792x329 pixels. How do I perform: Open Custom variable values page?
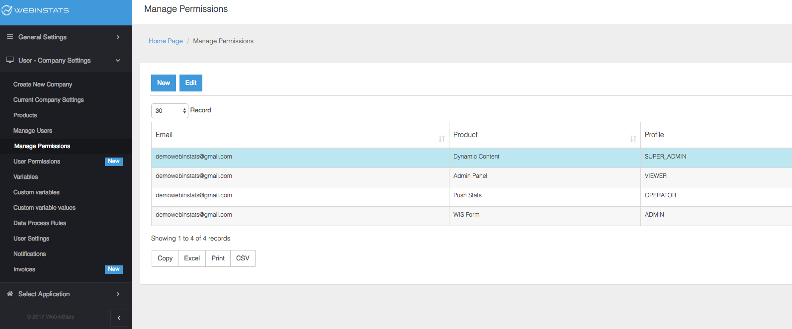(x=44, y=208)
